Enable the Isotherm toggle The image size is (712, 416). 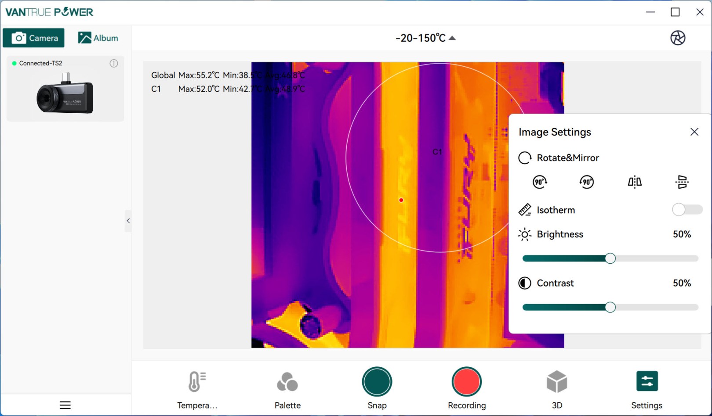687,210
